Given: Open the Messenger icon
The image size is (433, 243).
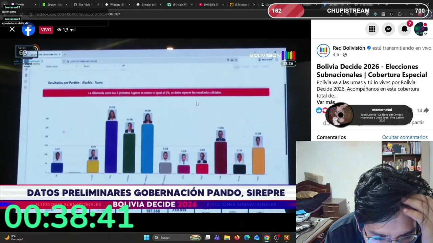Looking at the screenshot, I should point(388,29).
